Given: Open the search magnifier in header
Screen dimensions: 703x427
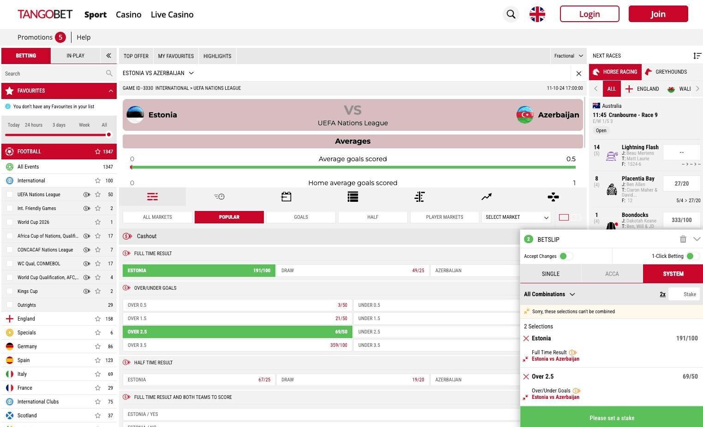Looking at the screenshot, I should tap(511, 14).
